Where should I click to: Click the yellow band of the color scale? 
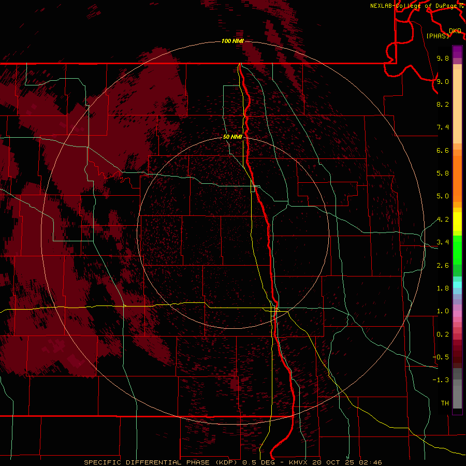(457, 222)
